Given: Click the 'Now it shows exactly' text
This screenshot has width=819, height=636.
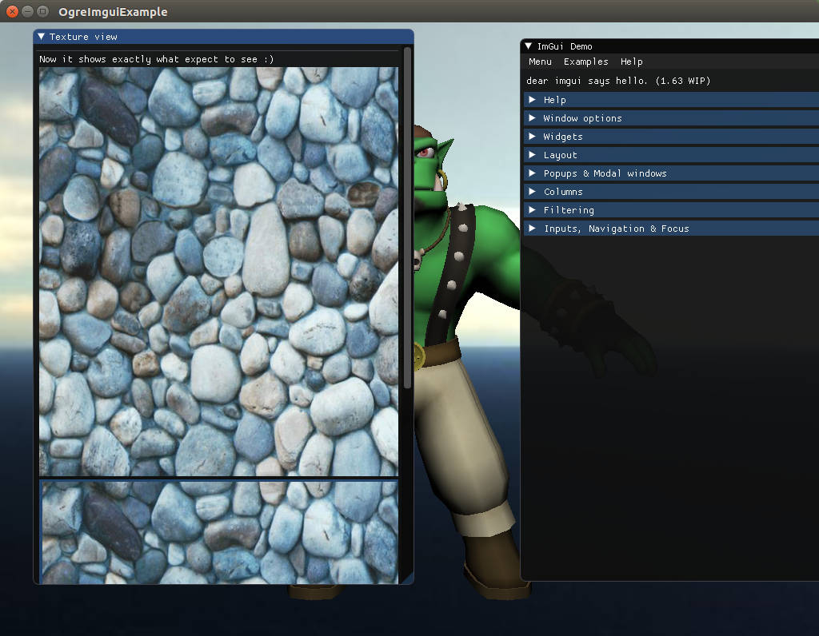Looking at the screenshot, I should (x=156, y=59).
